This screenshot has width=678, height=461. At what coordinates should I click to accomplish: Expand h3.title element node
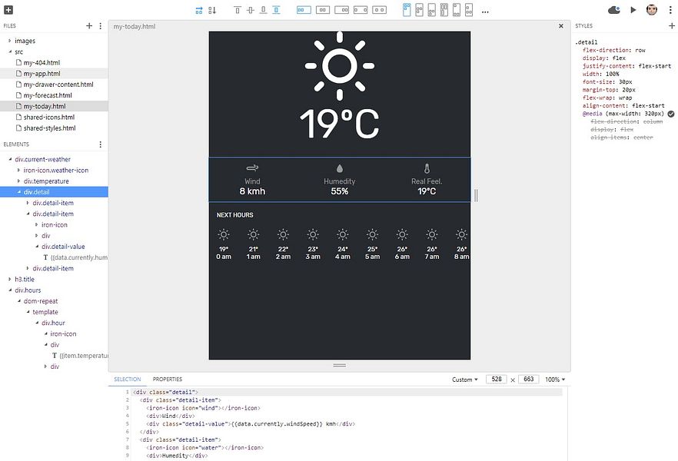pyautogui.click(x=9, y=279)
